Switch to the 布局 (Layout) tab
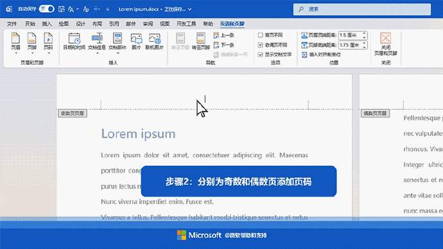Viewport: 443px width, 249px height. (x=97, y=24)
